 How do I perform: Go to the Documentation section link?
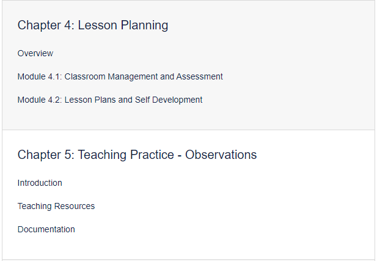46,229
